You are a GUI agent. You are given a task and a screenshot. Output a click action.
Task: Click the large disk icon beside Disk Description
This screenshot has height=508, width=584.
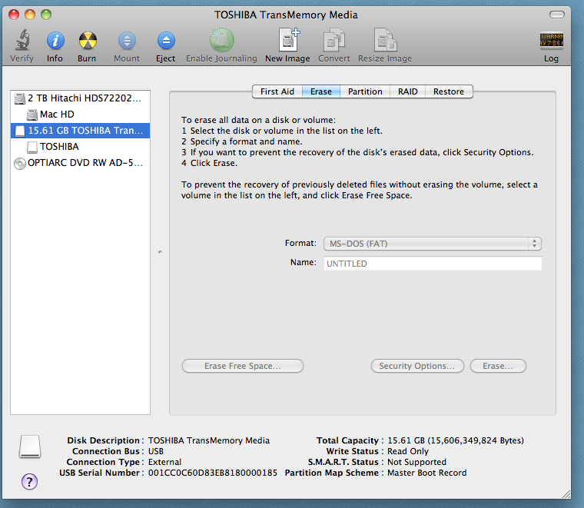(x=30, y=447)
